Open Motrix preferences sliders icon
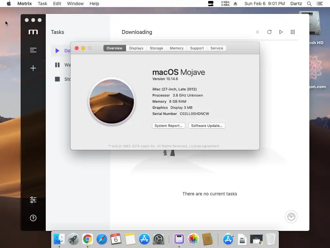This screenshot has height=248, width=330. 33,200
